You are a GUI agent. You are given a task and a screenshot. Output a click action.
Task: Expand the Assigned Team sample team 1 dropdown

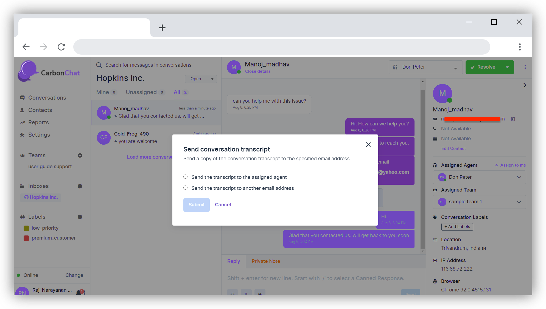click(479, 202)
